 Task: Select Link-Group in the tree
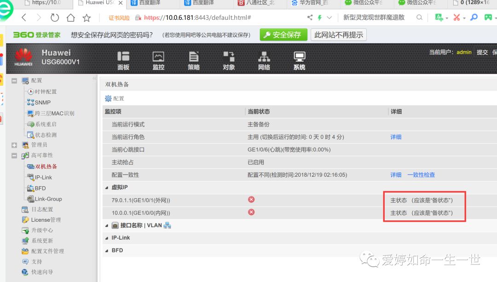coord(48,199)
